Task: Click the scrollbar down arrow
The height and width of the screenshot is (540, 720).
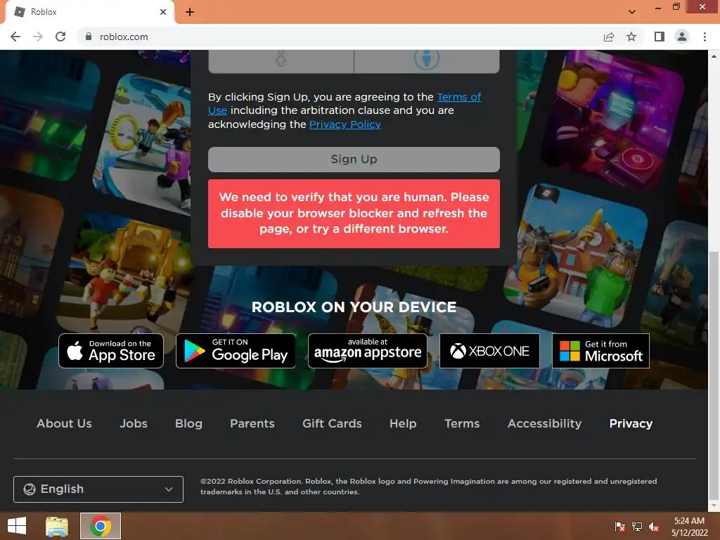Action: (x=714, y=506)
